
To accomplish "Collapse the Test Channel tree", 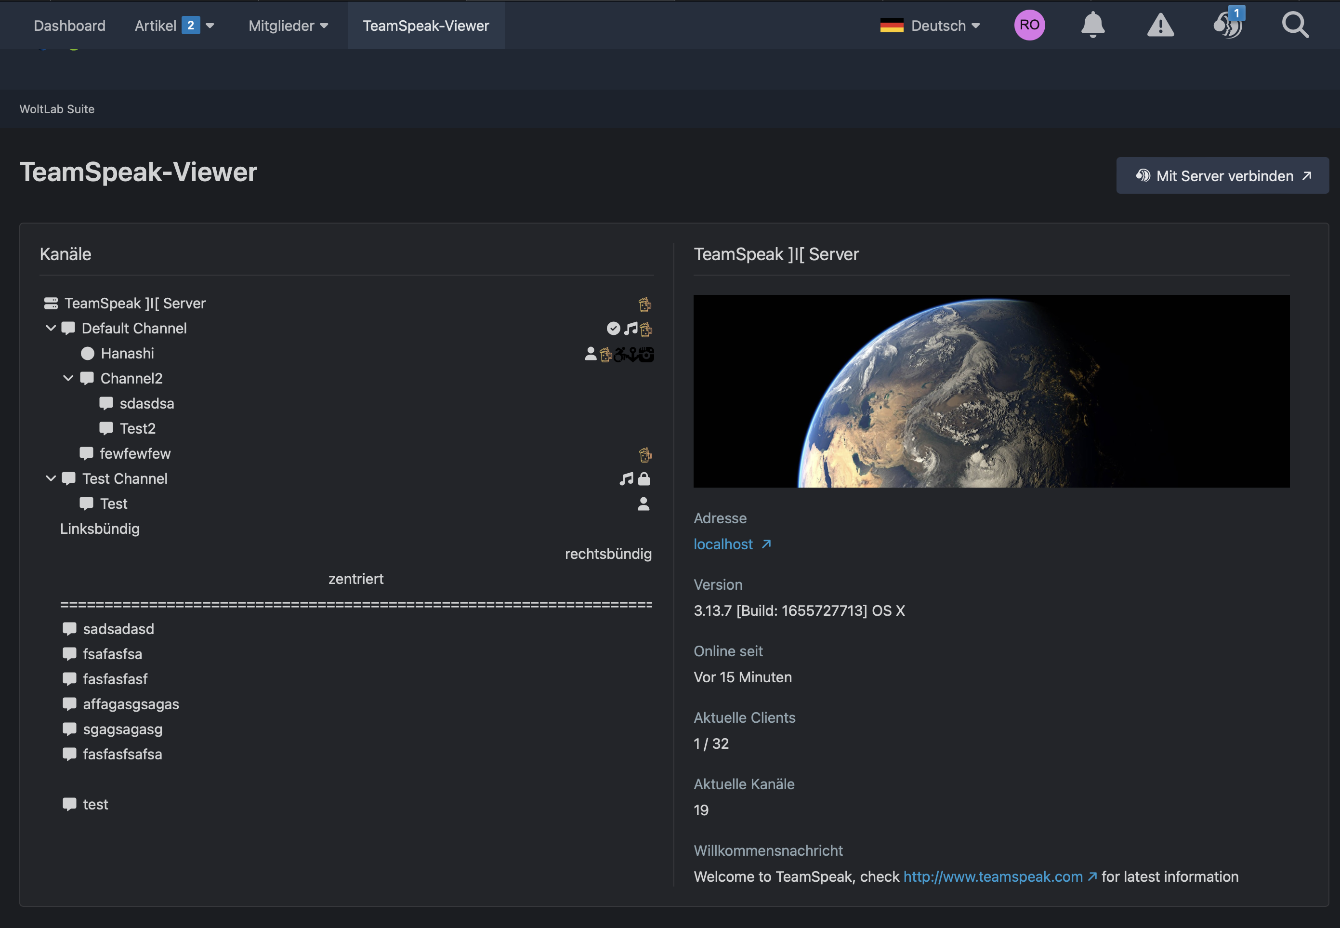I will tap(51, 478).
